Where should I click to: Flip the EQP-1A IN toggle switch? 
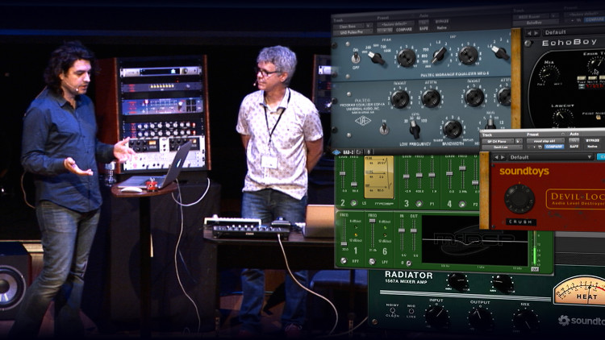[384, 128]
